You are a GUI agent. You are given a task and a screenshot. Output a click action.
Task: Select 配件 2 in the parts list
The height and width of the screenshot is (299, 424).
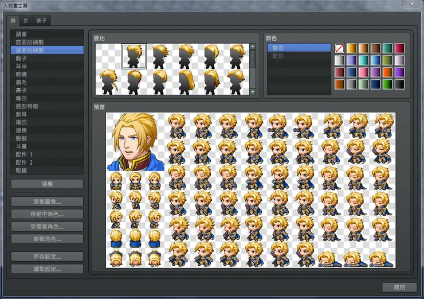(x=47, y=162)
